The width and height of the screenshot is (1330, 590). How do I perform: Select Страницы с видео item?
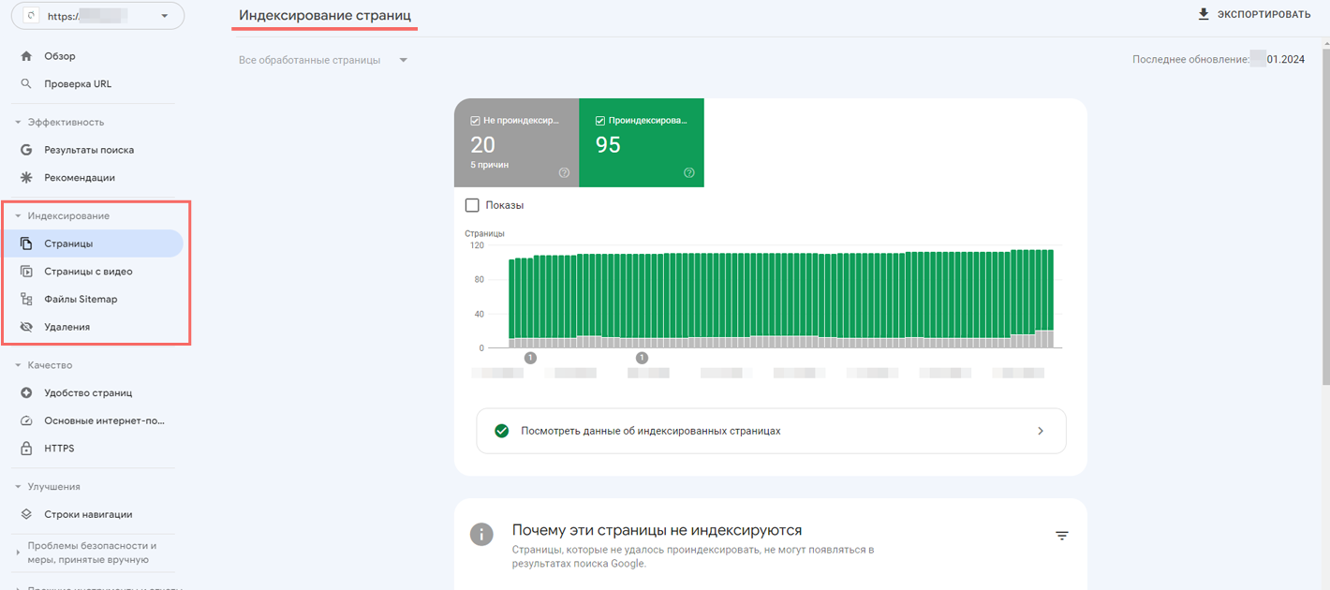tap(88, 272)
